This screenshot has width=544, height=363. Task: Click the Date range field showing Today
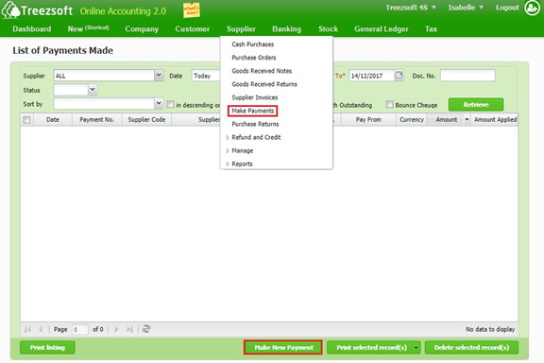click(x=206, y=76)
